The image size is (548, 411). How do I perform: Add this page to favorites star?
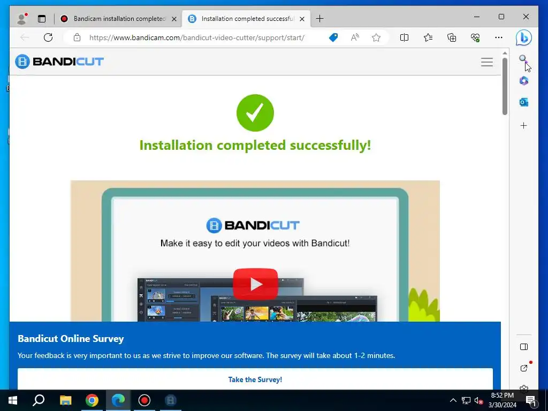tap(376, 37)
